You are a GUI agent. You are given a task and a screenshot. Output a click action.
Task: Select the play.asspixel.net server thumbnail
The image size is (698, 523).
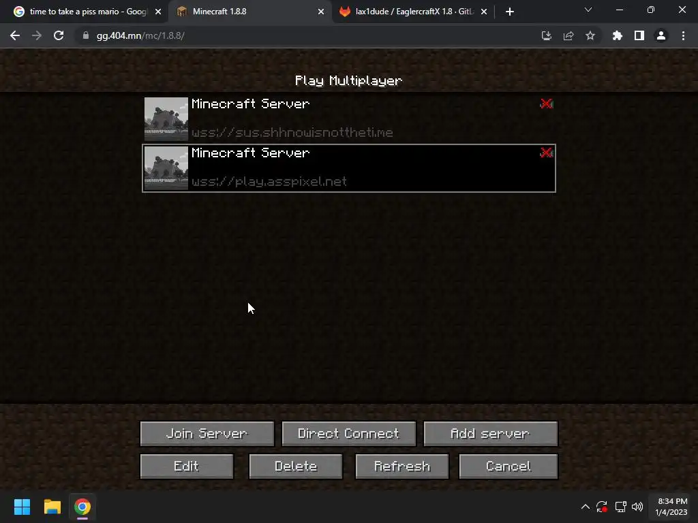[166, 168]
